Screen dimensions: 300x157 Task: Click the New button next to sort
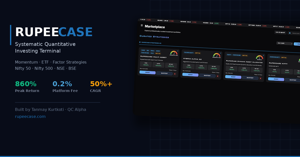tap(297, 44)
